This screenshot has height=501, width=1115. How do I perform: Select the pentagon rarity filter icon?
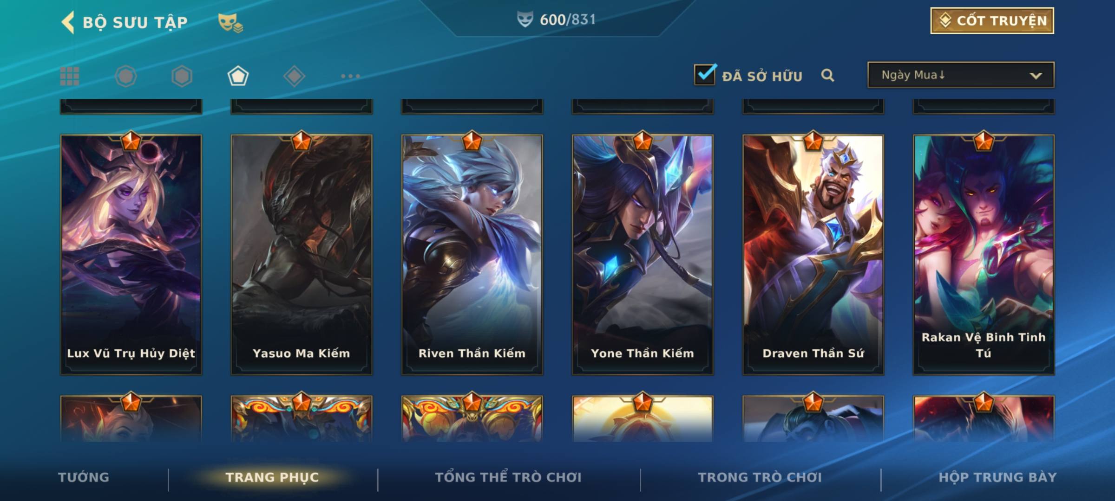coord(238,76)
